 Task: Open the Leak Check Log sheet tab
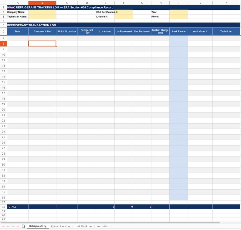pos(83,226)
